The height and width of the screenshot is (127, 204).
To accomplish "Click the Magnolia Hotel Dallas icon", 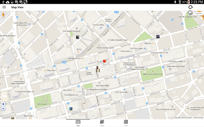I will pos(88,89).
